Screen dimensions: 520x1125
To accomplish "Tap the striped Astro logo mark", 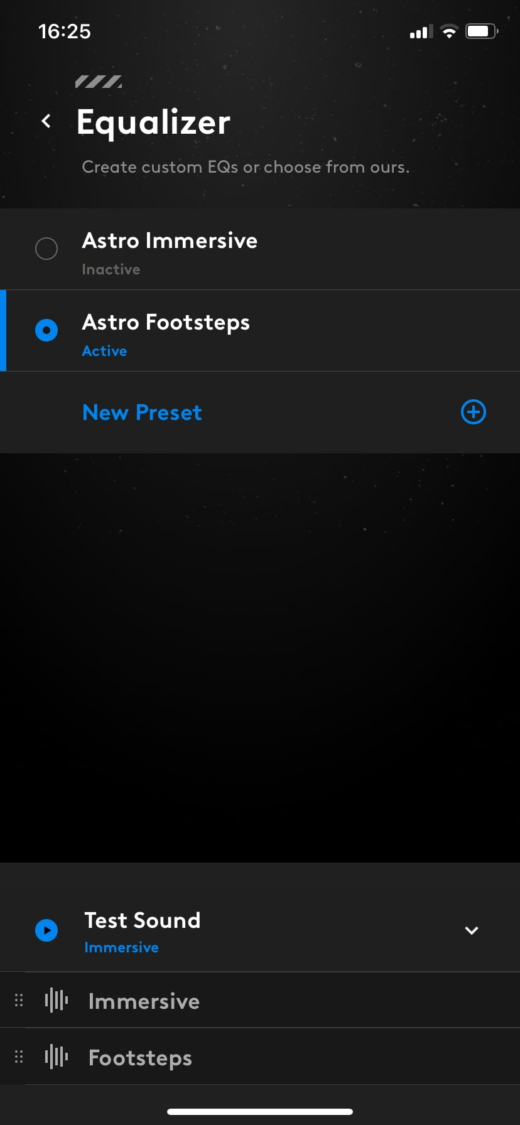I will [99, 82].
